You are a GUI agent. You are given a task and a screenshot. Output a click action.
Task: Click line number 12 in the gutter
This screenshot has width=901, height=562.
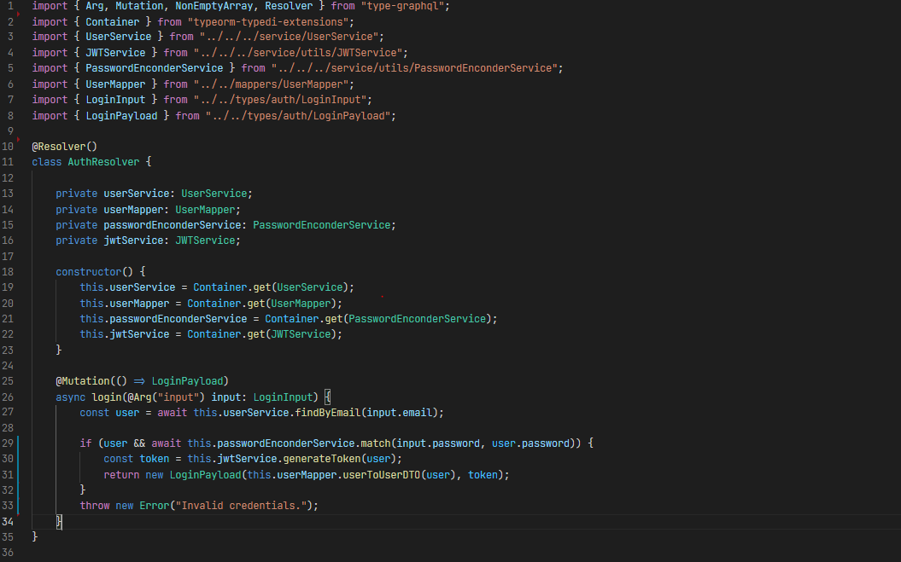pyautogui.click(x=8, y=178)
